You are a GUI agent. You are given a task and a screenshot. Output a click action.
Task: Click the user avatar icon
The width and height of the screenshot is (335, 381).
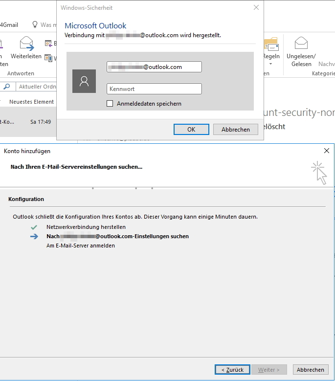coord(84,81)
